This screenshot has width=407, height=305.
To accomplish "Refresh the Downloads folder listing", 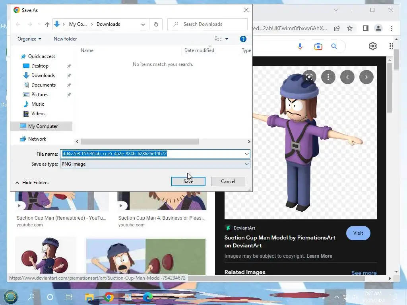I will [156, 24].
